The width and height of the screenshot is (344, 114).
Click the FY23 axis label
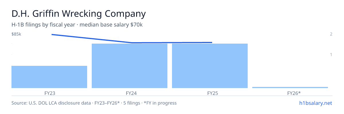point(49,93)
